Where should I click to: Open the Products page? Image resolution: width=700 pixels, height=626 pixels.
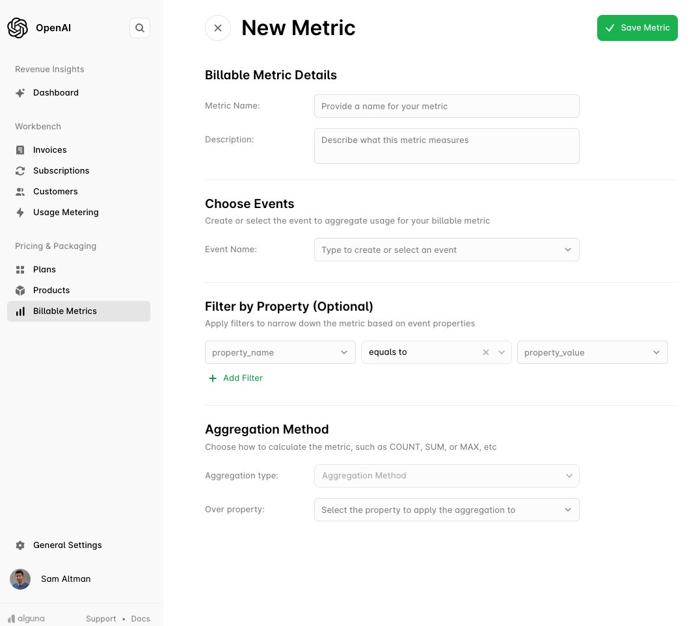51,291
